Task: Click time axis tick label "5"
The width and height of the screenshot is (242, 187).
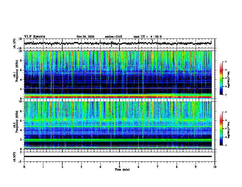Action: coord(119,167)
